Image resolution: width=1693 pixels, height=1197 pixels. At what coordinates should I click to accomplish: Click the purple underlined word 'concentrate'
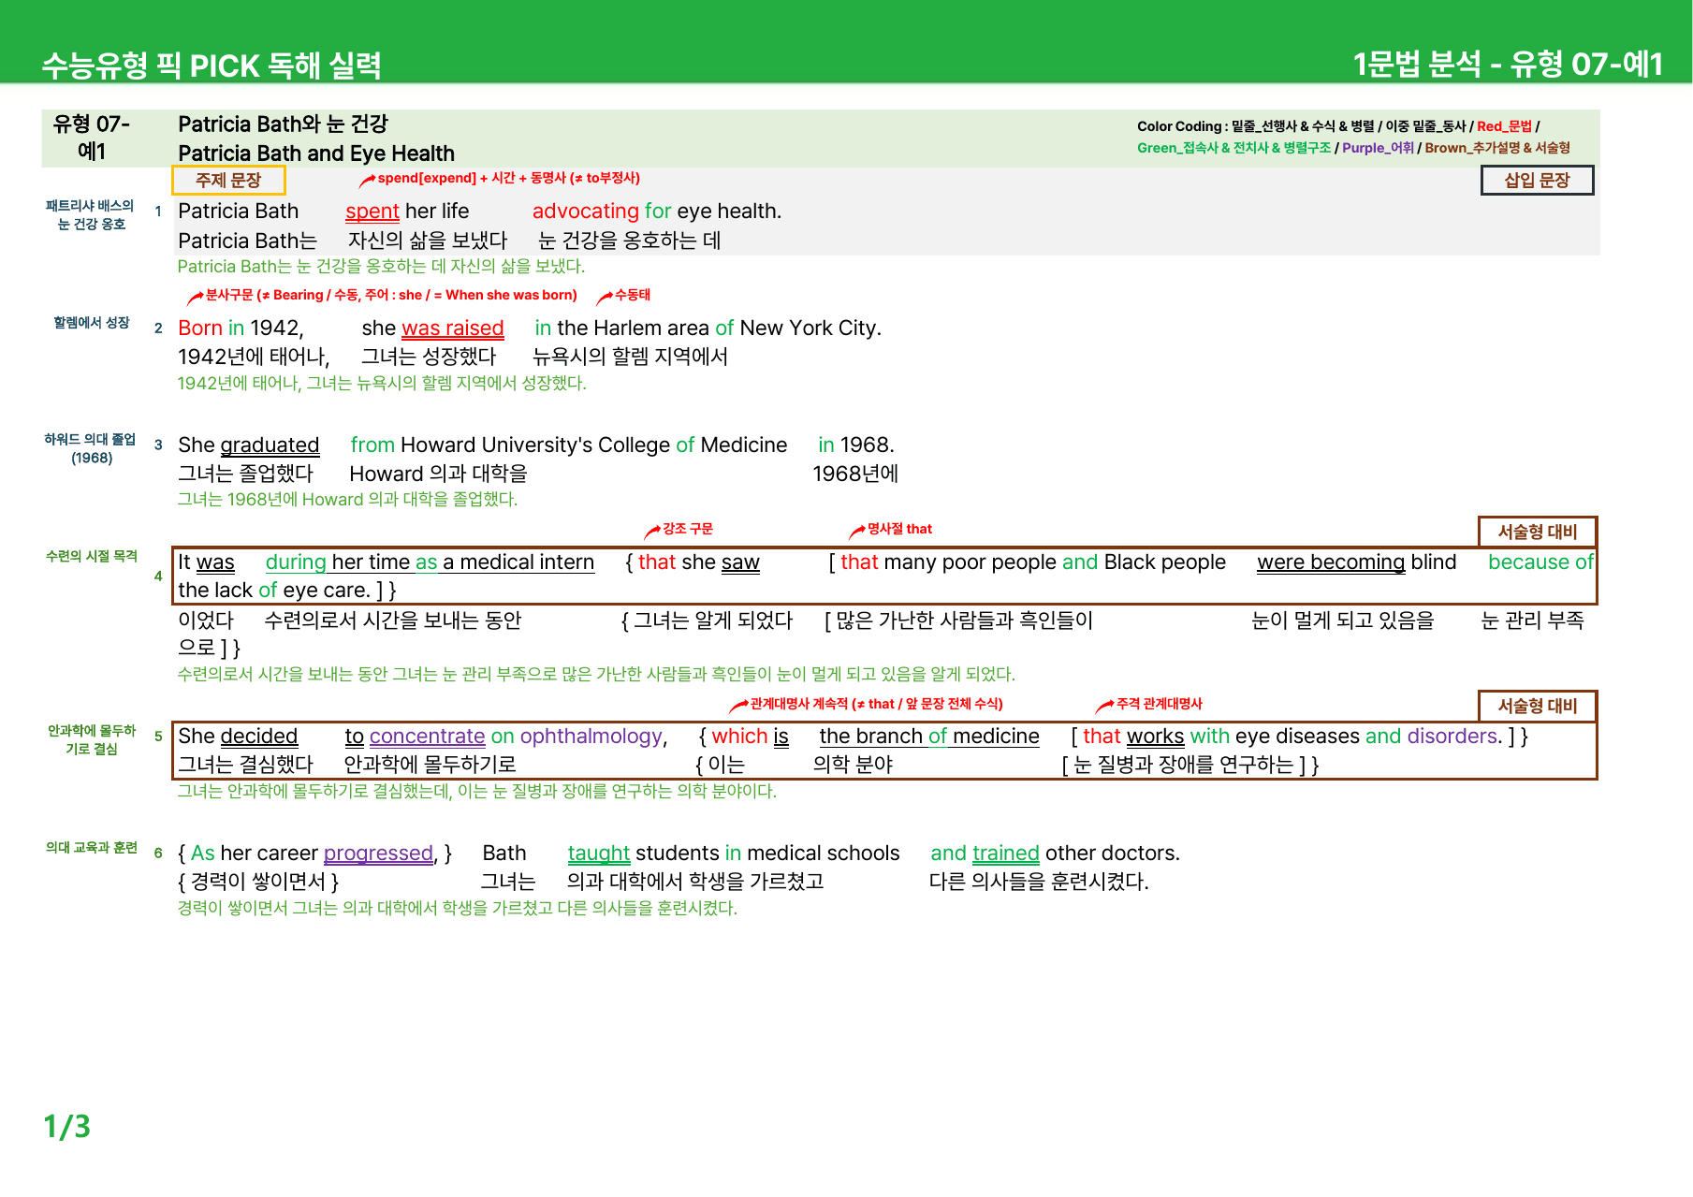coord(428,737)
